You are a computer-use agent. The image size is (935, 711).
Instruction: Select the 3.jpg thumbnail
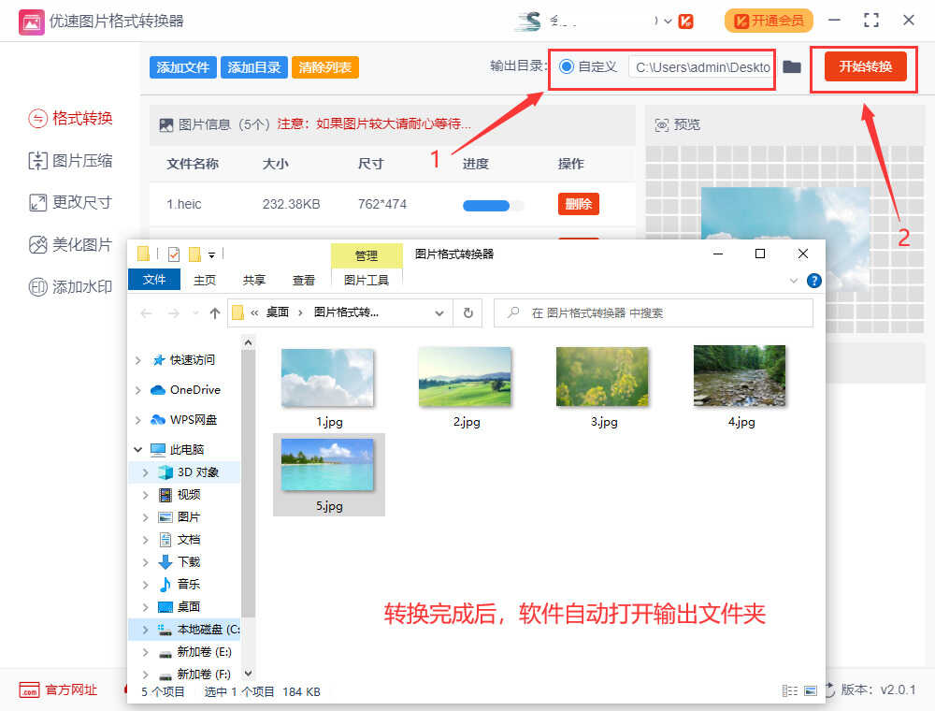(x=602, y=378)
